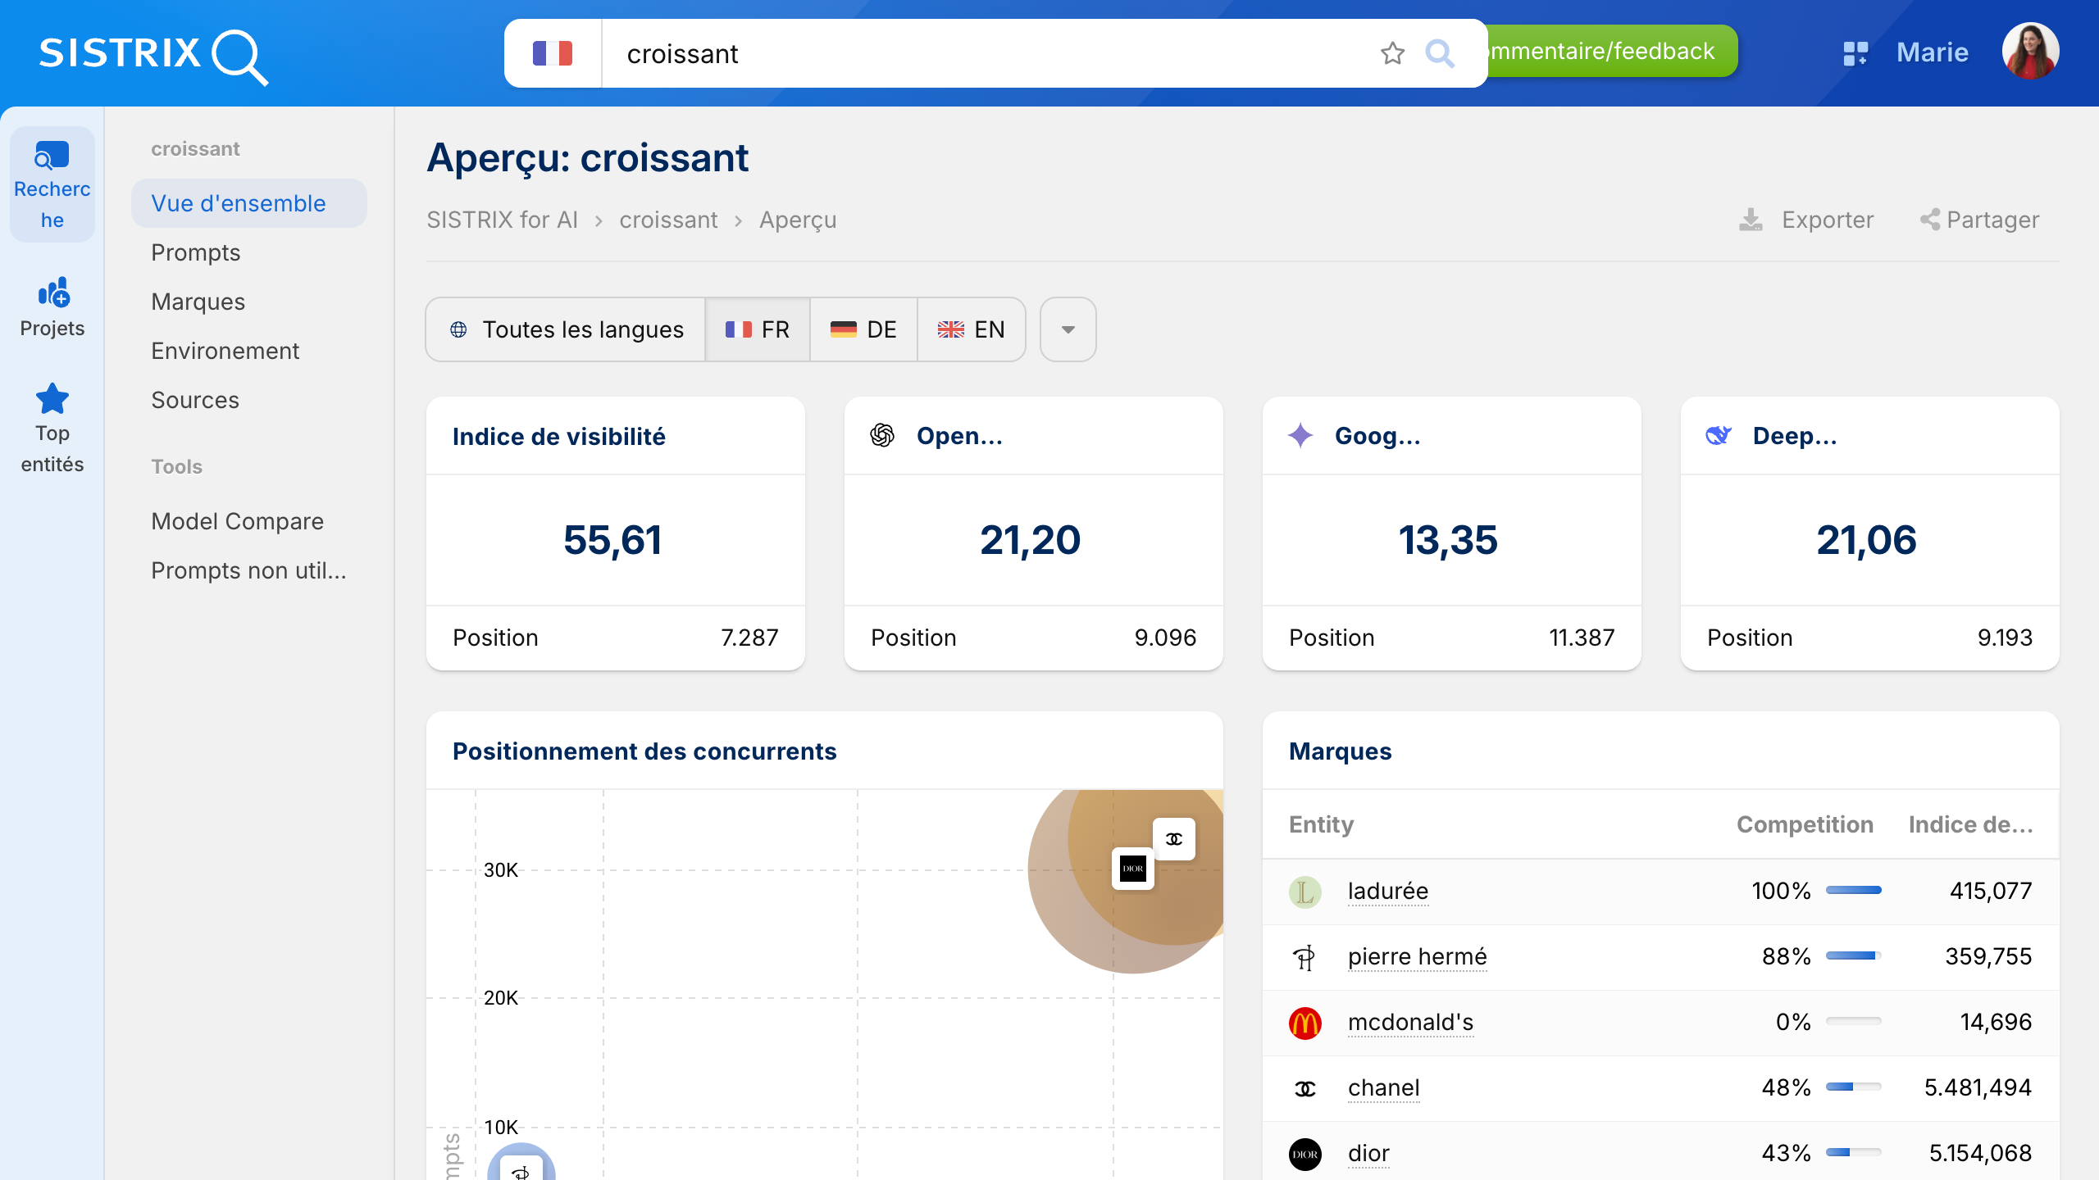Expand the more languages dropdown arrow
This screenshot has width=2099, height=1180.
pyautogui.click(x=1068, y=329)
